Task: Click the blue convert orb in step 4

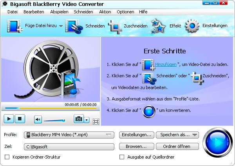Action: [149, 111]
